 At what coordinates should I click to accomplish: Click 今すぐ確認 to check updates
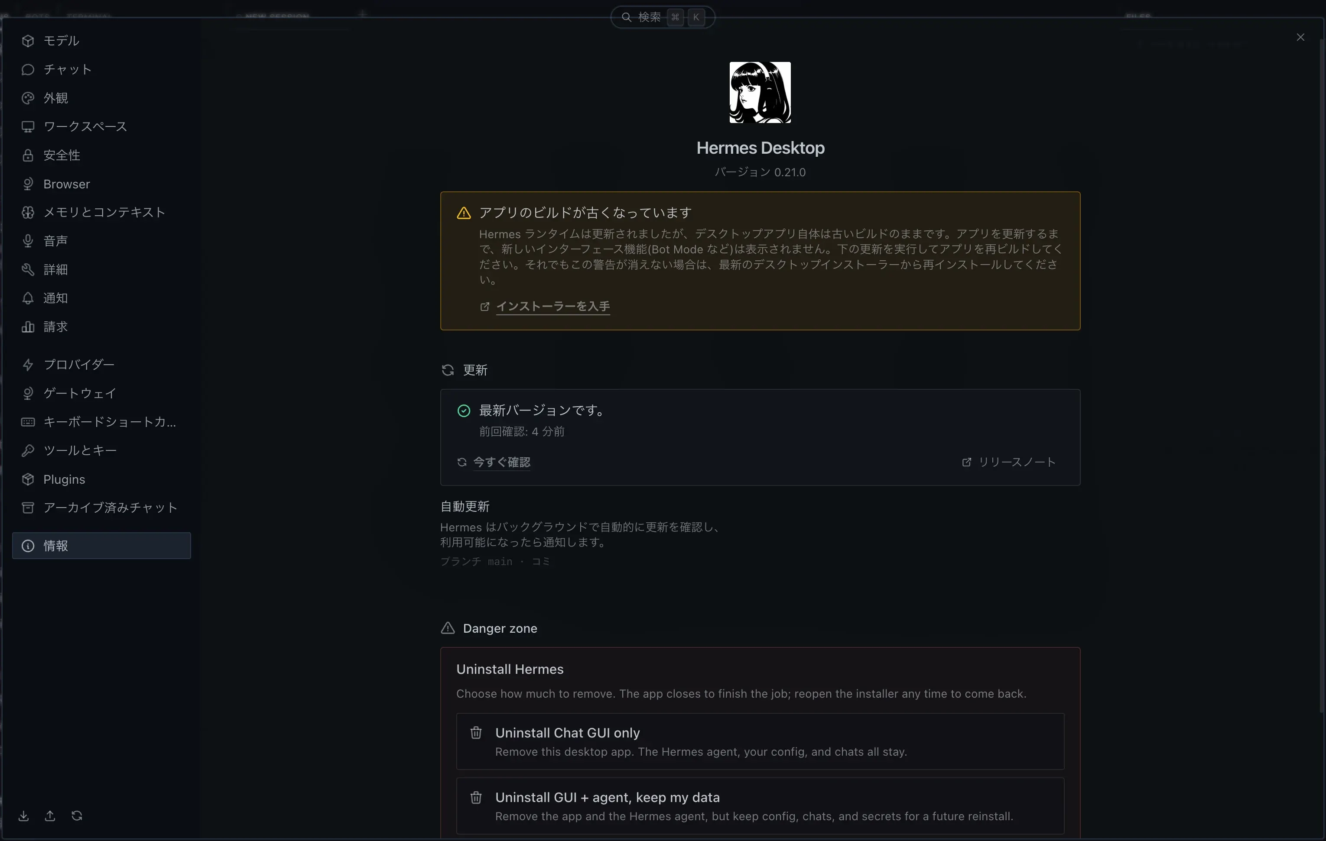pyautogui.click(x=502, y=463)
